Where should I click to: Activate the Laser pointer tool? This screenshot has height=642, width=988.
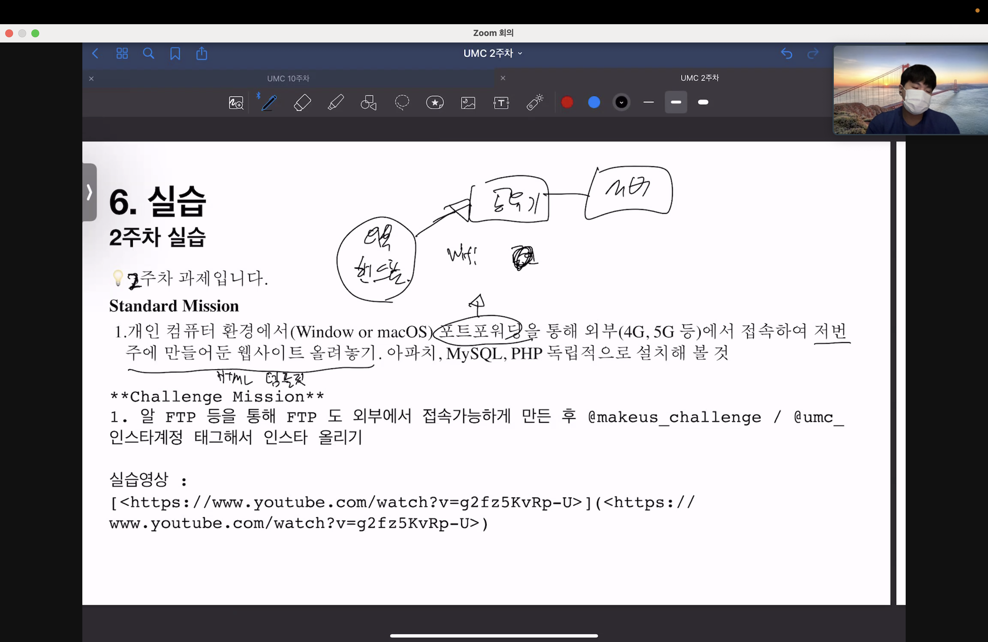pos(535,103)
